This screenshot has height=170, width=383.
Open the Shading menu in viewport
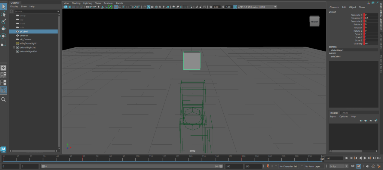pyautogui.click(x=76, y=3)
